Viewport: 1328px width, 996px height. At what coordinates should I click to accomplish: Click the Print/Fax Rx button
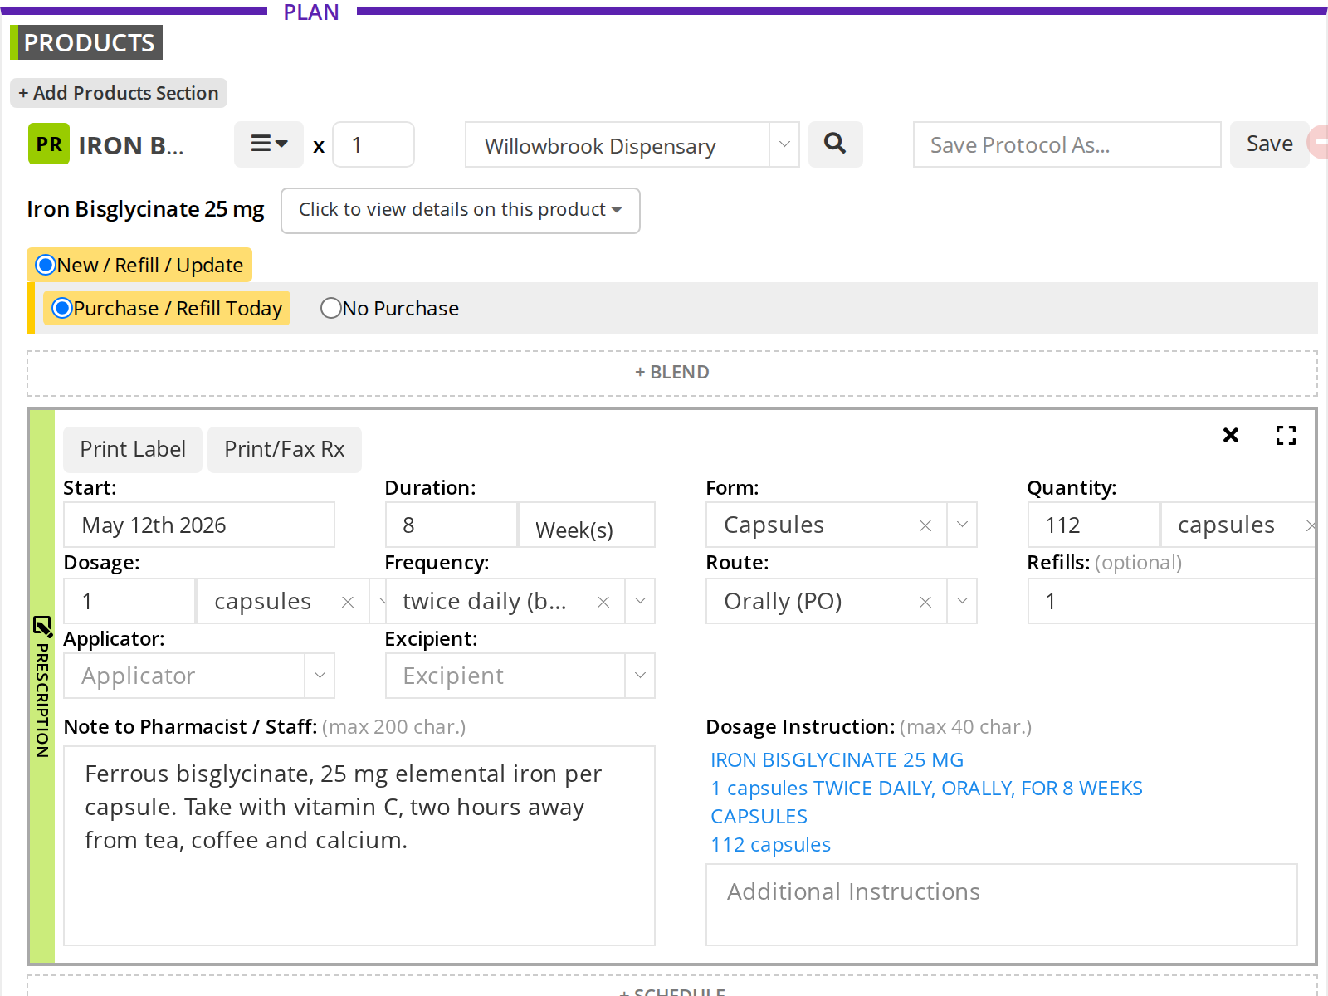[285, 450]
